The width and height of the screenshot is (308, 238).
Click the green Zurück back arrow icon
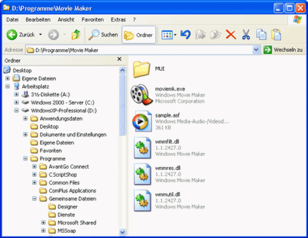point(12,35)
